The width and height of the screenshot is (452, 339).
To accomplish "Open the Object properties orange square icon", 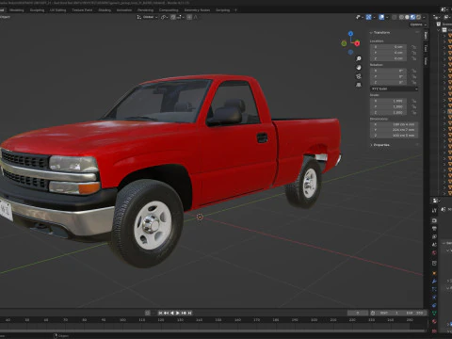I will 434,273.
